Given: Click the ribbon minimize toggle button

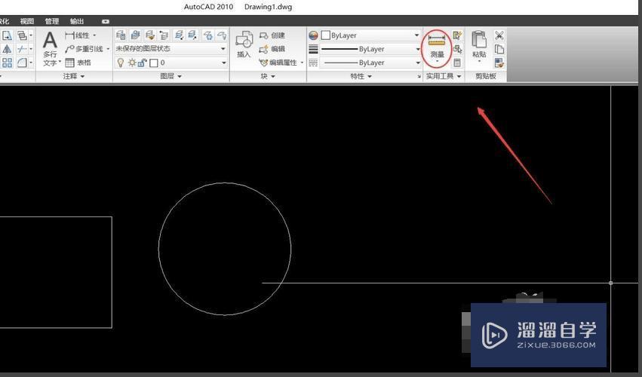Looking at the screenshot, I should [106, 21].
